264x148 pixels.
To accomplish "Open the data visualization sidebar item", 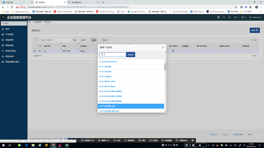I will click(10, 62).
